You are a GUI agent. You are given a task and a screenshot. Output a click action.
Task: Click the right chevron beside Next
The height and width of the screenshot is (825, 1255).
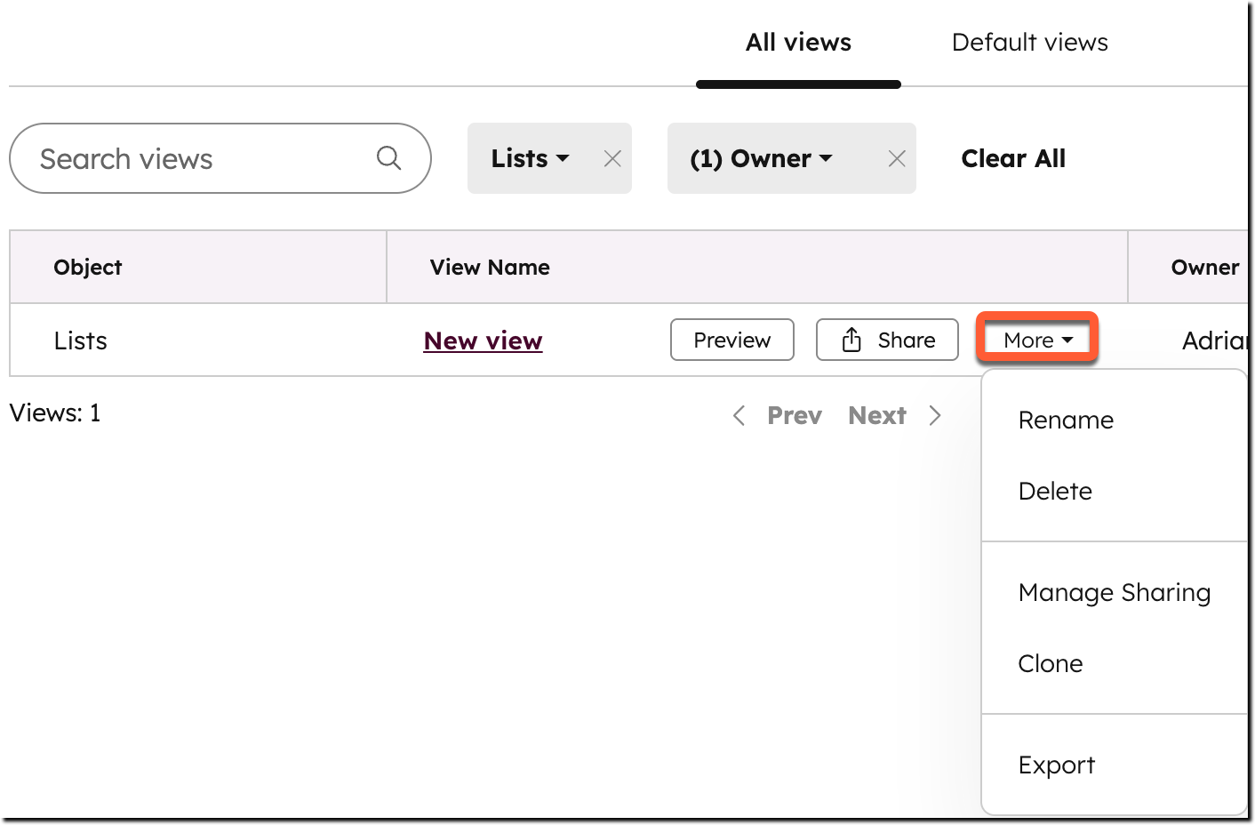(935, 415)
